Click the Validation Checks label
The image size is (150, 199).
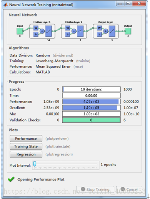click(x=25, y=120)
